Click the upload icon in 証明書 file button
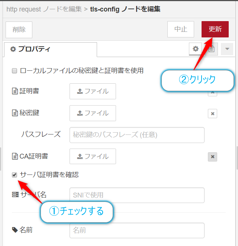Screen dimensions: 238x246 pyautogui.click(x=80, y=91)
